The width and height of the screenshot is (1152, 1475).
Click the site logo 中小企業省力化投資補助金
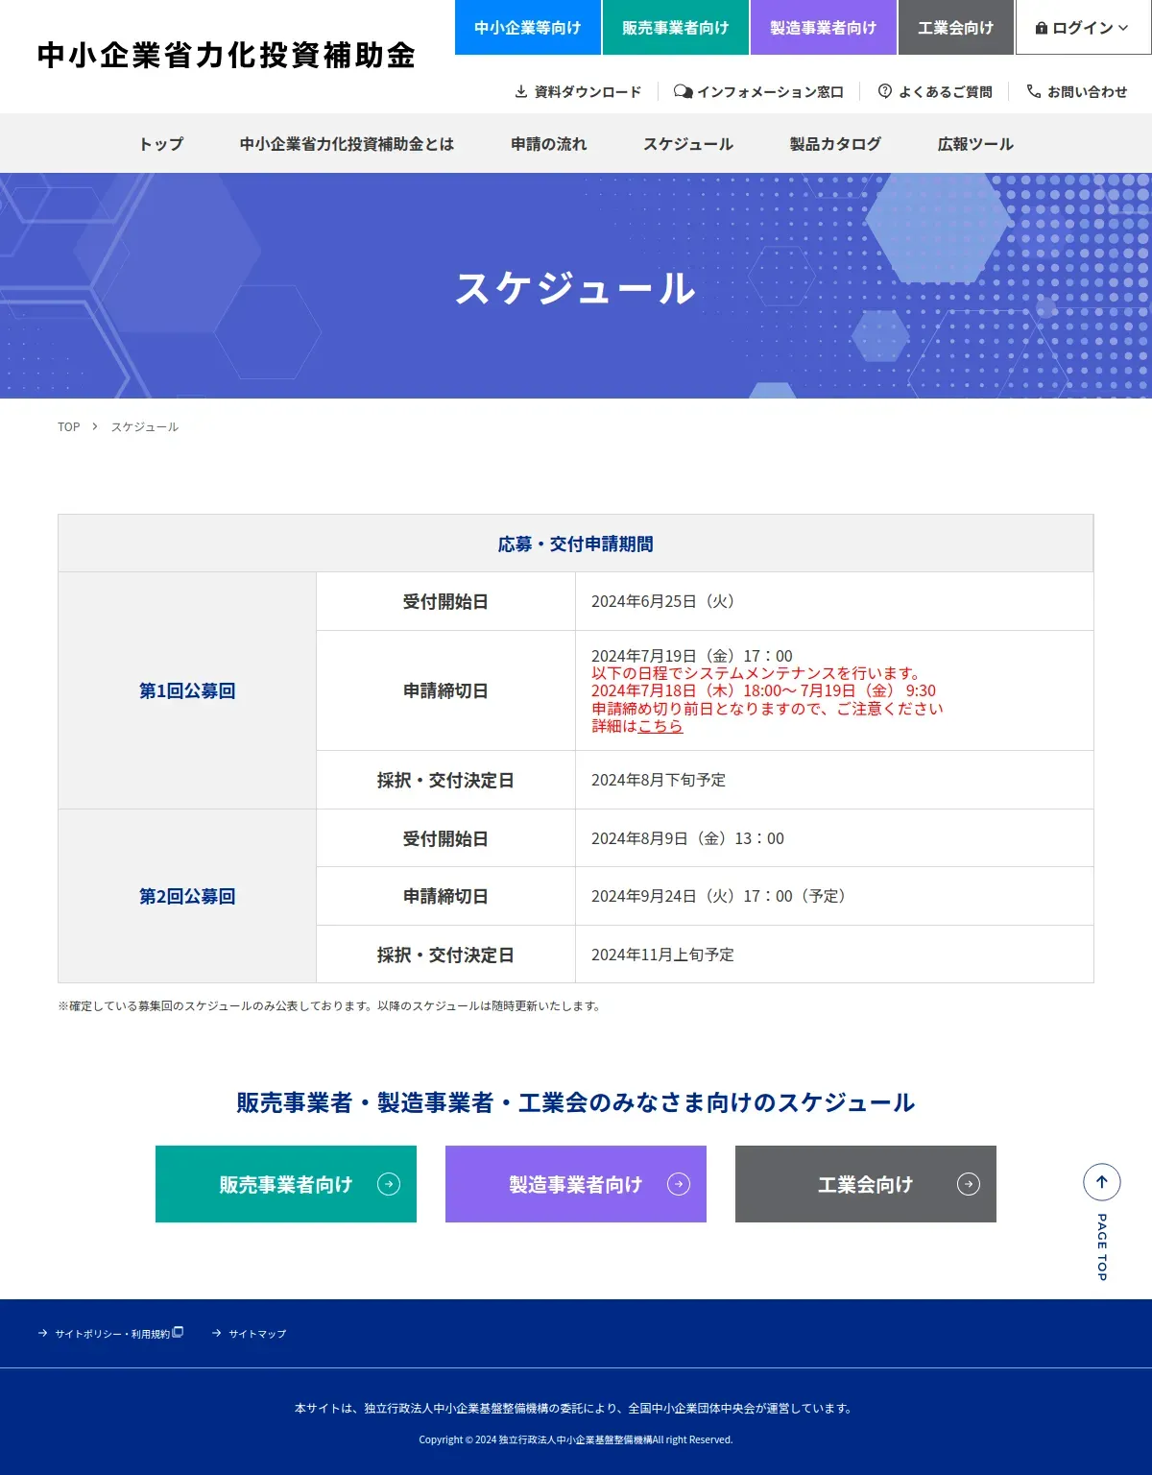227,56
